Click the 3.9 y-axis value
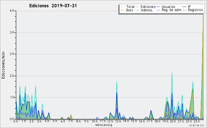Image resolution: width=207 pixels, height=128 pixels. [x=11, y=33]
